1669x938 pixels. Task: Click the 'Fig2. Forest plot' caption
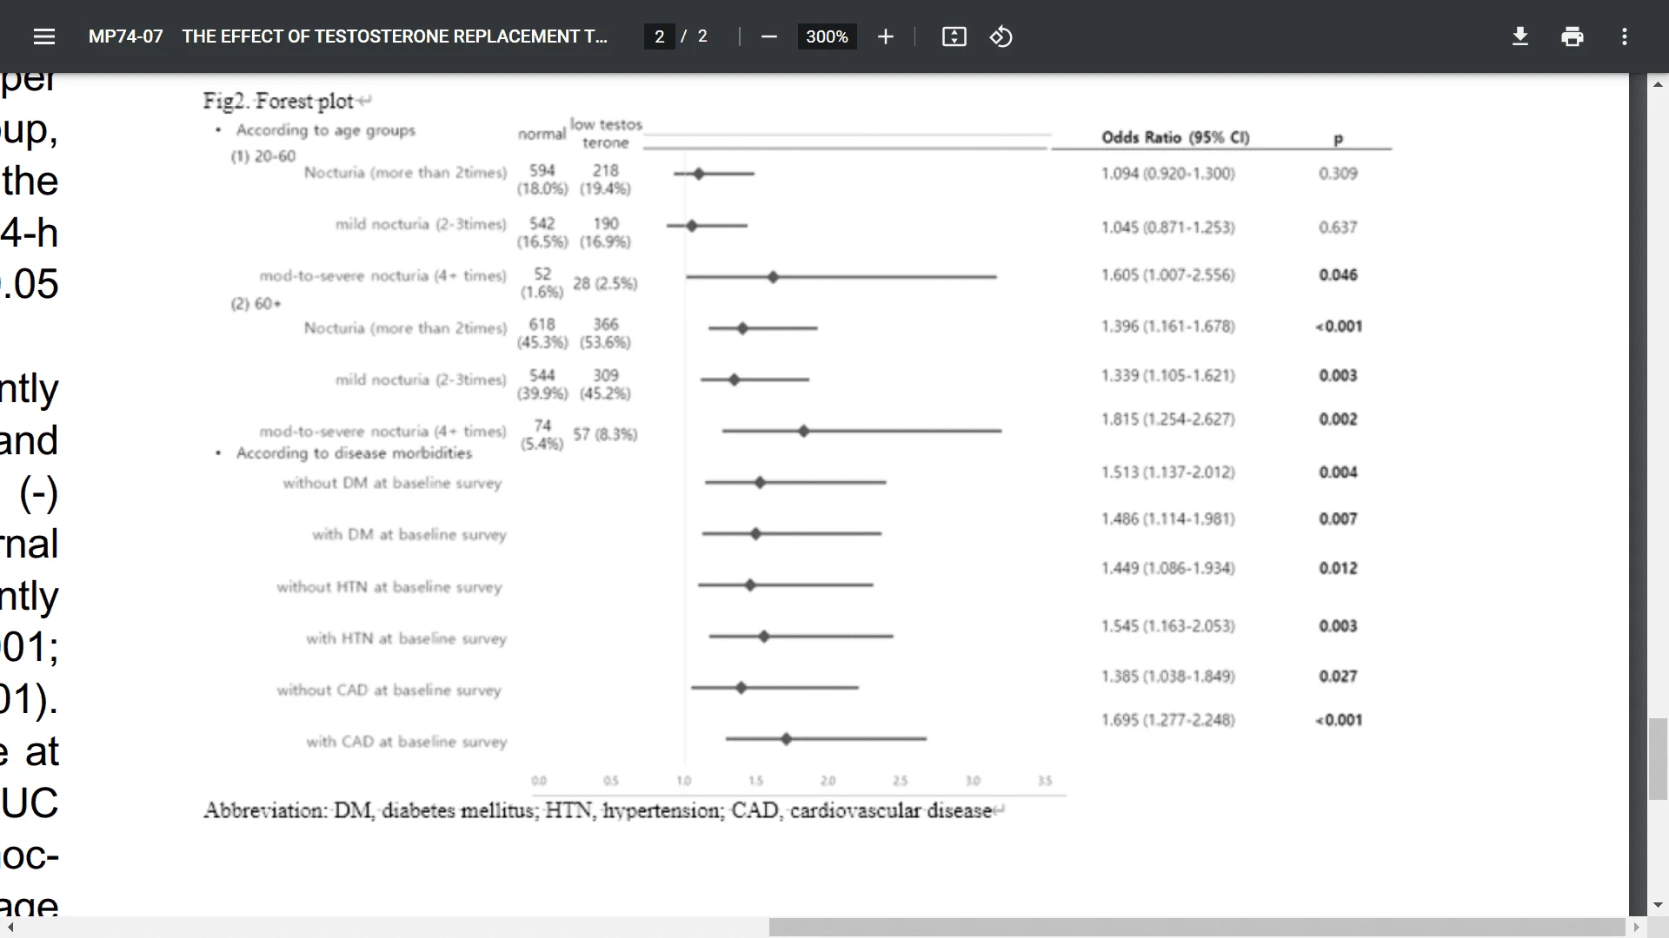click(278, 101)
